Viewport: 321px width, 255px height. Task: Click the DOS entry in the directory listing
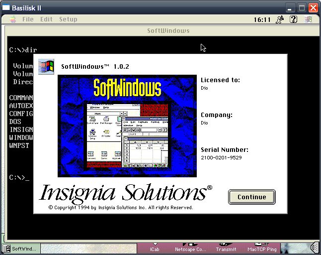pos(15,122)
